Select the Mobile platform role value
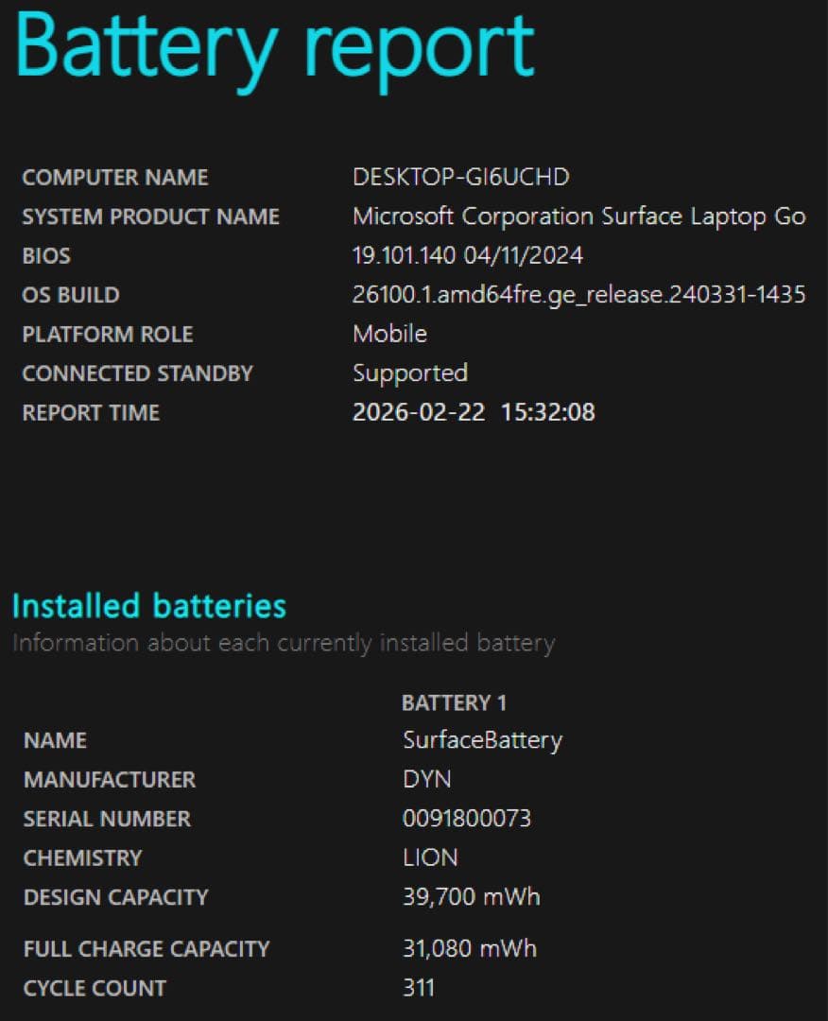828x1021 pixels. coord(388,334)
